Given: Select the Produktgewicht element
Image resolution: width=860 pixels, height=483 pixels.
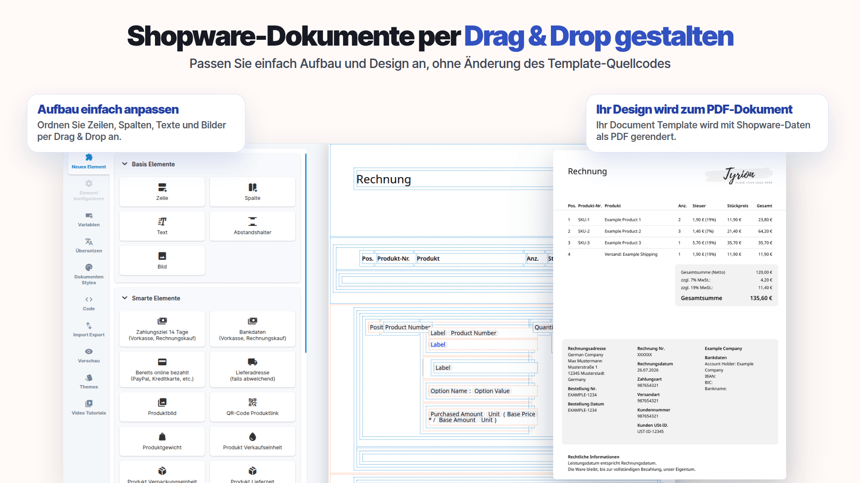Looking at the screenshot, I should click(162, 441).
